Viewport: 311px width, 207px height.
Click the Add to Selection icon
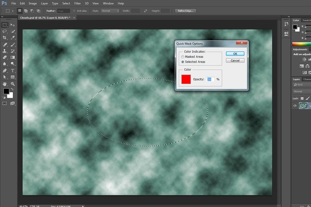point(26,11)
